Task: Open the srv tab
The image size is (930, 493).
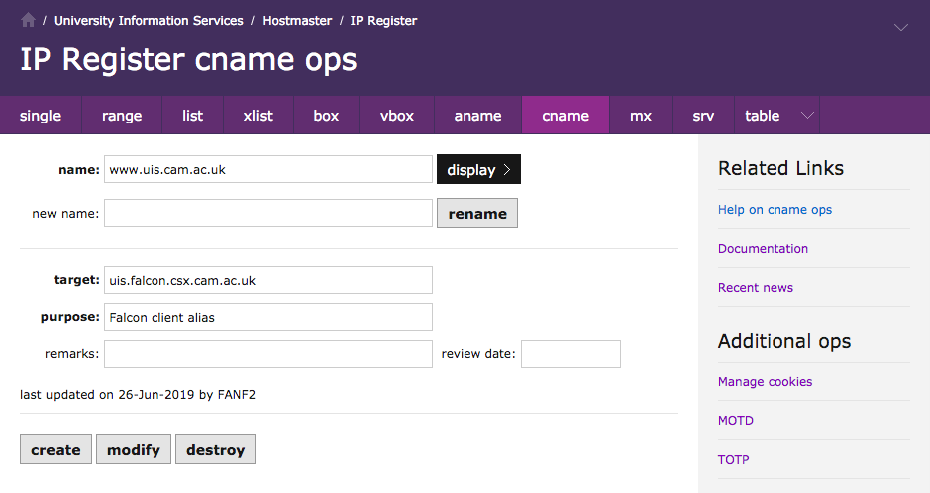Action: 703,116
